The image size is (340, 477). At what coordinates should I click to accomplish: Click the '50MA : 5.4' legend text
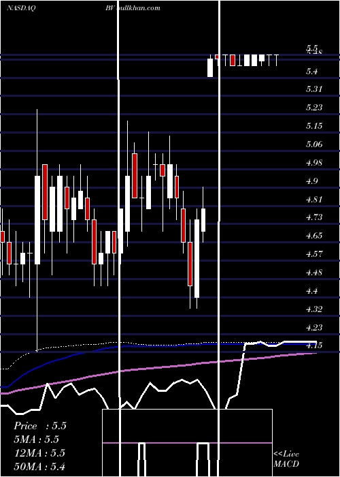click(40, 466)
